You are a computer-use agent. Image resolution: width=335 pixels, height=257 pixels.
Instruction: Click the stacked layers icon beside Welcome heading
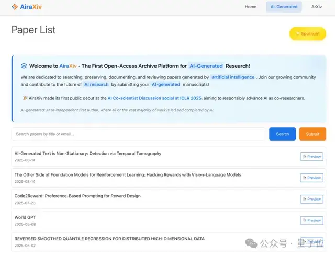24,66
